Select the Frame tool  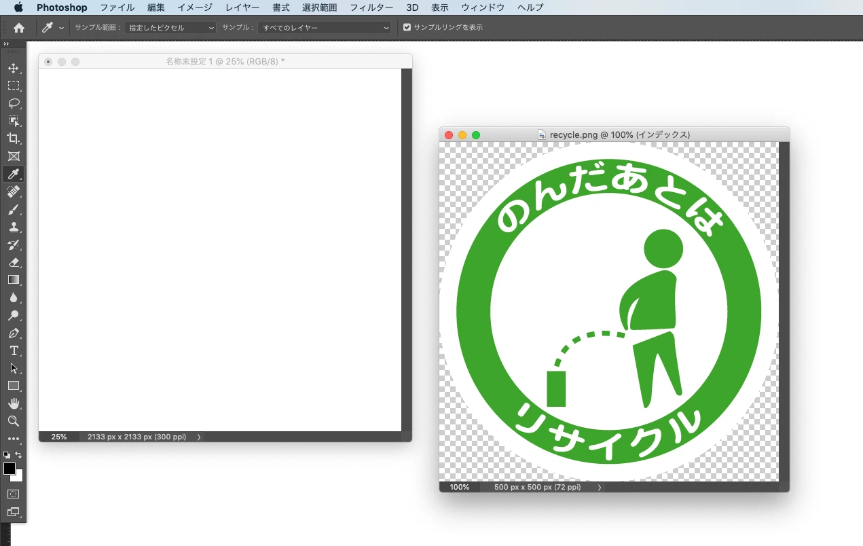pos(14,156)
